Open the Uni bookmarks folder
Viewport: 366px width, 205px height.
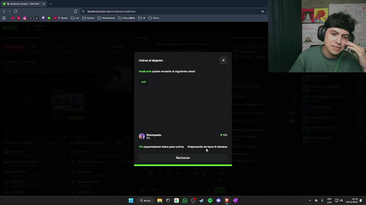[x=75, y=18]
